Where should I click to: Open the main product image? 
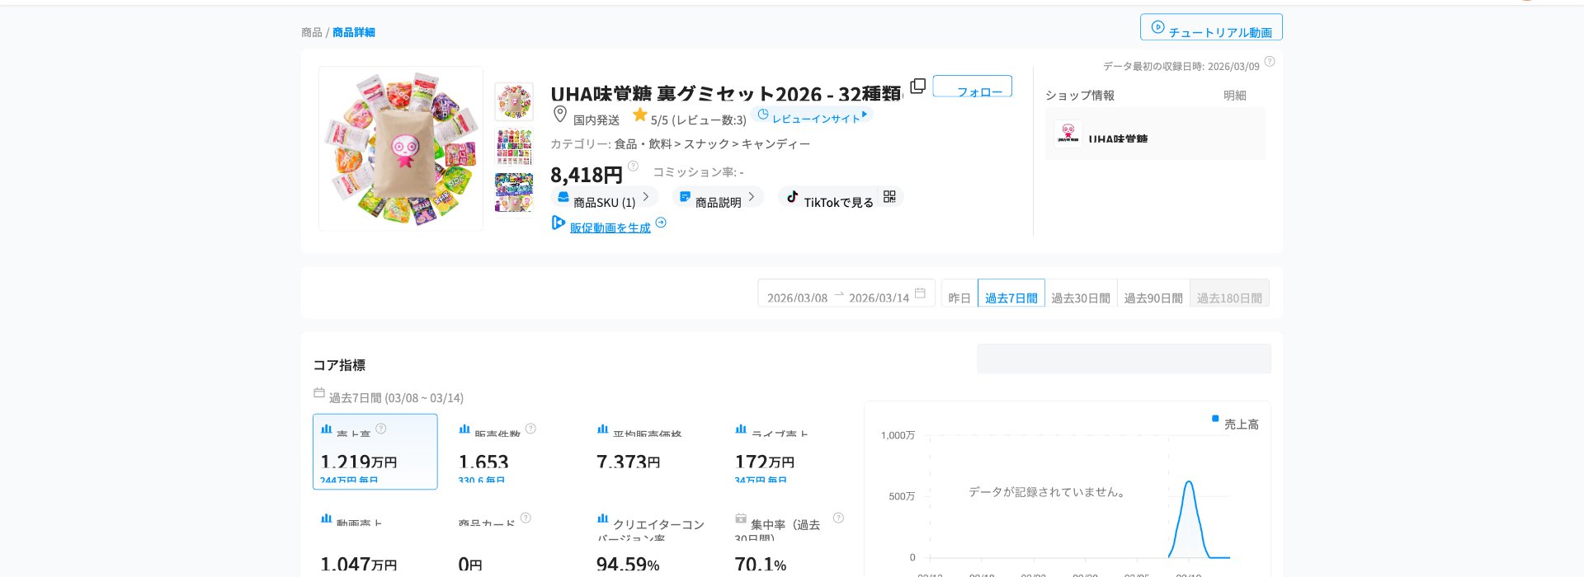click(x=401, y=148)
